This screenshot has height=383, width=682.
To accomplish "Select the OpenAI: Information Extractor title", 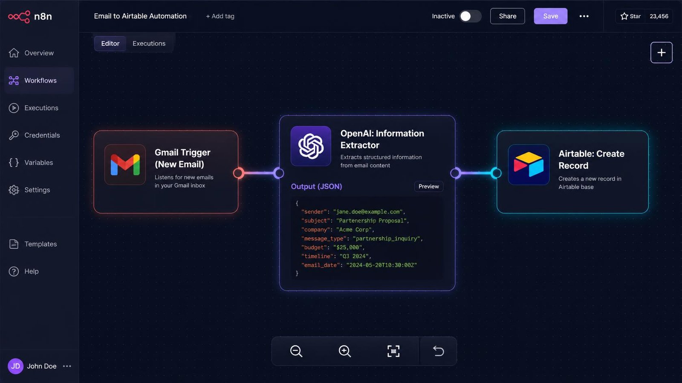I will [x=382, y=139].
